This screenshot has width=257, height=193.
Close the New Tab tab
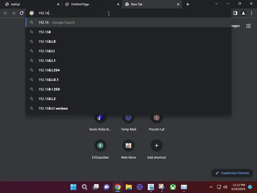[x=178, y=4]
